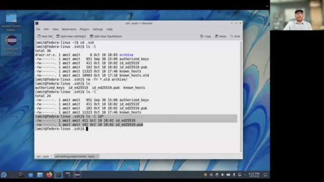Open the Plugins menu
The image size is (324, 182).
pos(84,29)
